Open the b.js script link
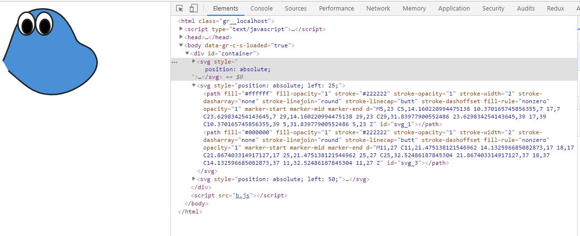This screenshot has height=236, width=580. (x=242, y=195)
